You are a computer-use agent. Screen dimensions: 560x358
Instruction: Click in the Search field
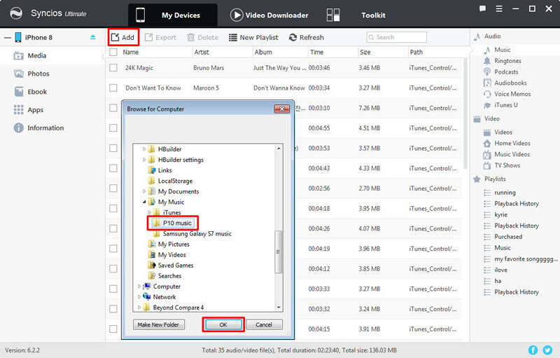[x=396, y=37]
